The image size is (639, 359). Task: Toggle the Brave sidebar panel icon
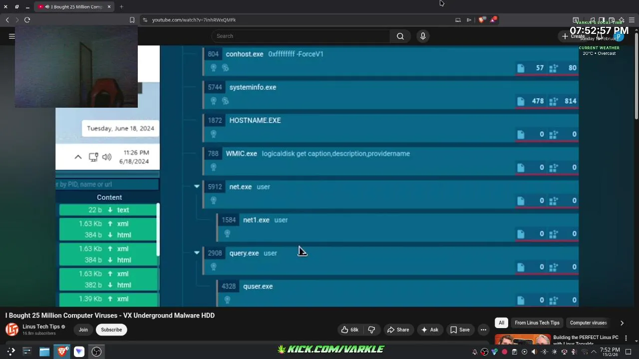tap(602, 20)
